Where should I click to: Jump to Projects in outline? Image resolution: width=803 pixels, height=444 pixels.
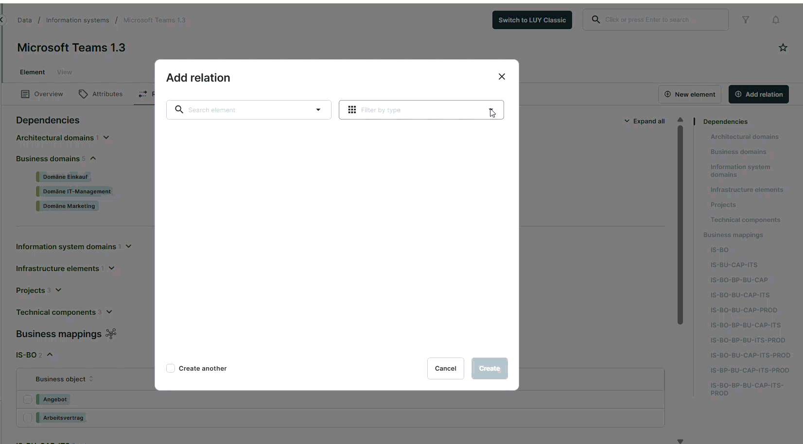pos(723,205)
